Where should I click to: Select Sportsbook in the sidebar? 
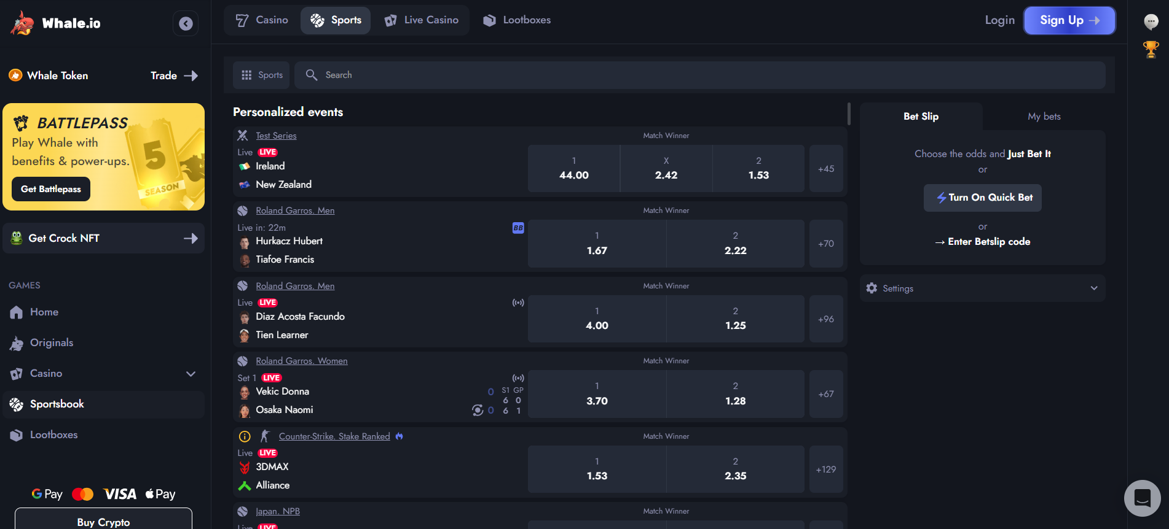(x=103, y=404)
